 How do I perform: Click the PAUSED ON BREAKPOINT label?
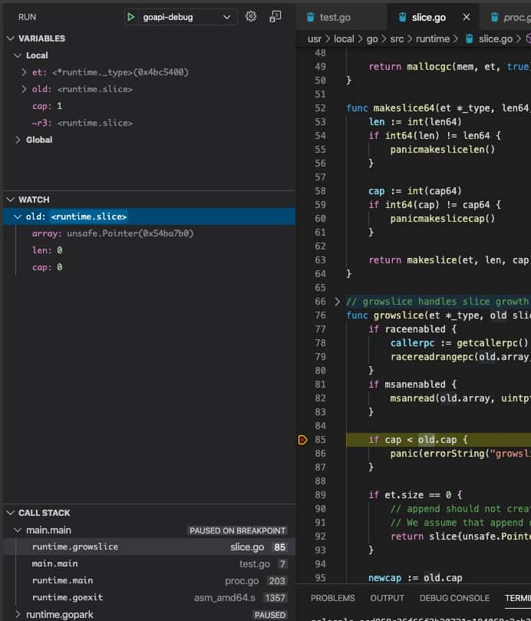pos(237,530)
